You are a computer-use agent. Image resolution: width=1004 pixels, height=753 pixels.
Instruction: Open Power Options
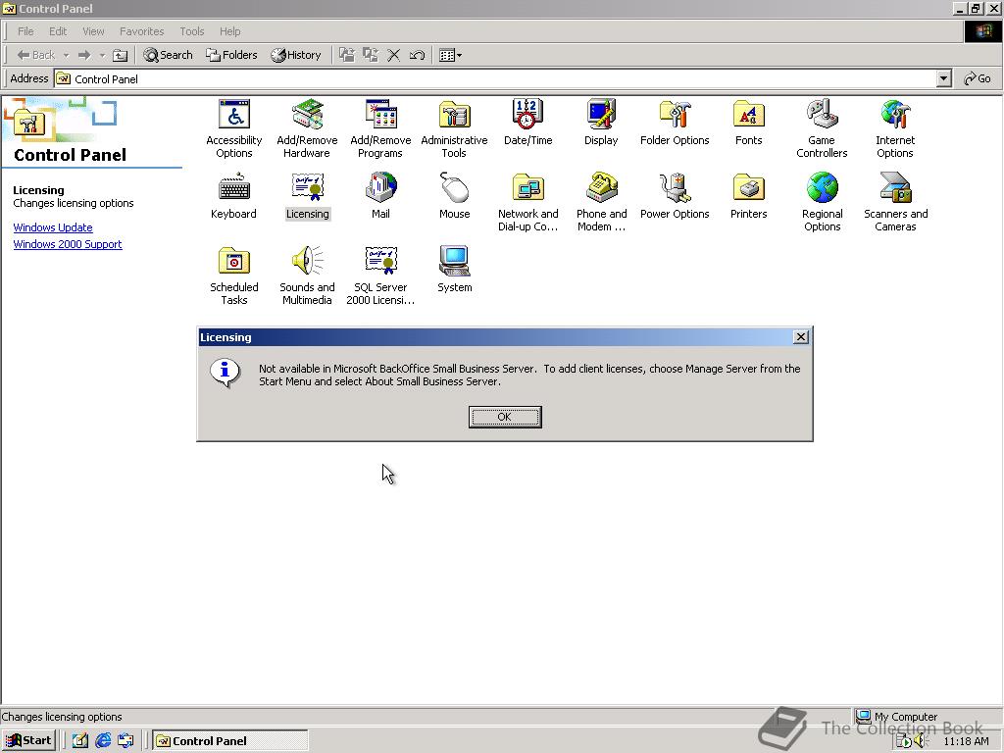(x=675, y=196)
